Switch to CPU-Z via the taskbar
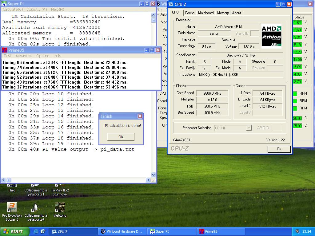The width and height of the screenshot is (315, 236). 73,231
